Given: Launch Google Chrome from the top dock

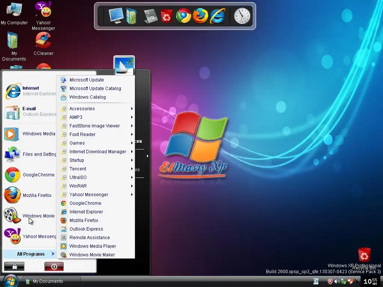Looking at the screenshot, I should [x=183, y=16].
